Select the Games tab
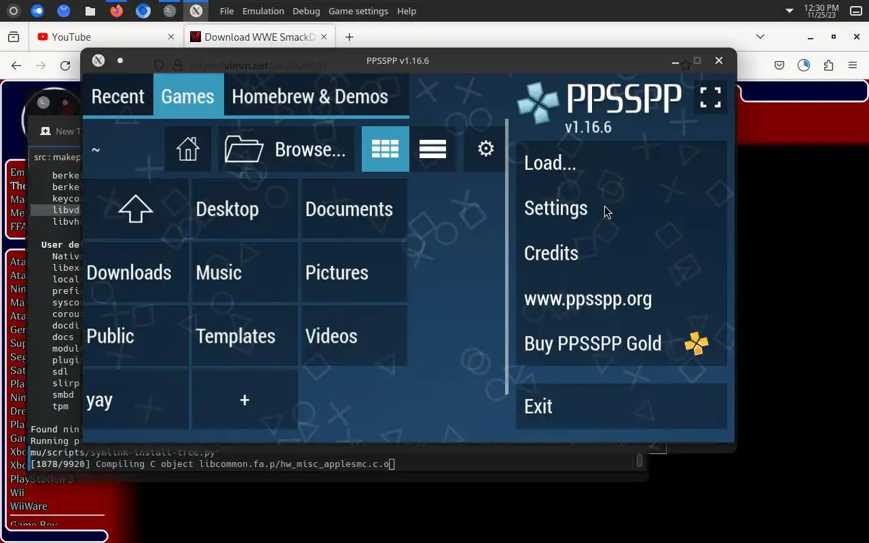The image size is (869, 543). coord(188,96)
